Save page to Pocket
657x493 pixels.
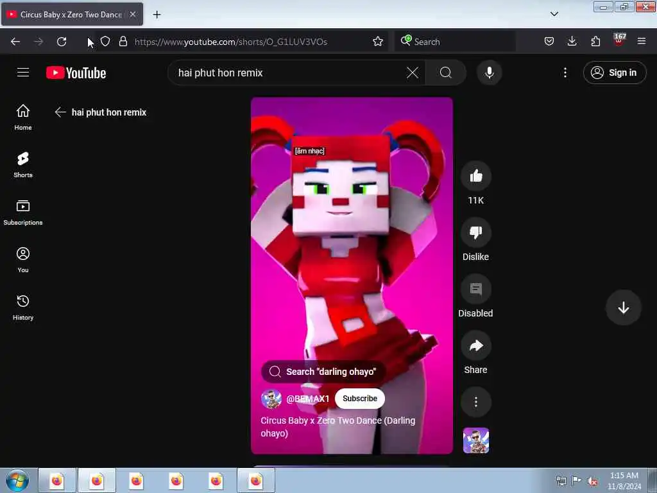coord(549,42)
